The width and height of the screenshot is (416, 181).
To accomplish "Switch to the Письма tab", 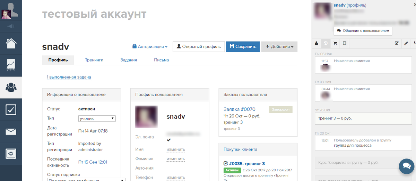I will 162,60.
